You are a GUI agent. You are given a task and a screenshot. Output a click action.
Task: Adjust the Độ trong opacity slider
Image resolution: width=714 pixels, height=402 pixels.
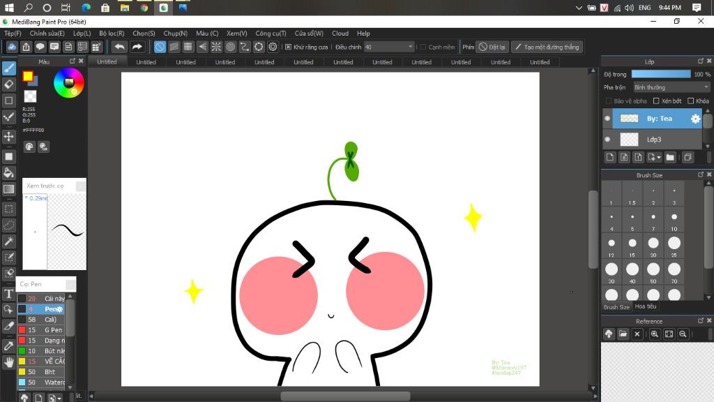tap(661, 74)
